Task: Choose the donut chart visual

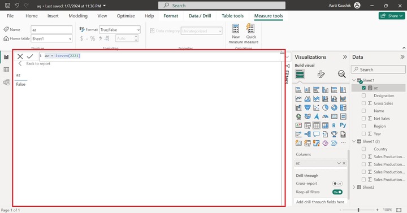Action: [334, 107]
